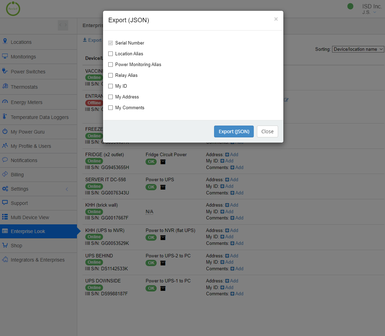Click the Settings gears icon

pos(5,189)
